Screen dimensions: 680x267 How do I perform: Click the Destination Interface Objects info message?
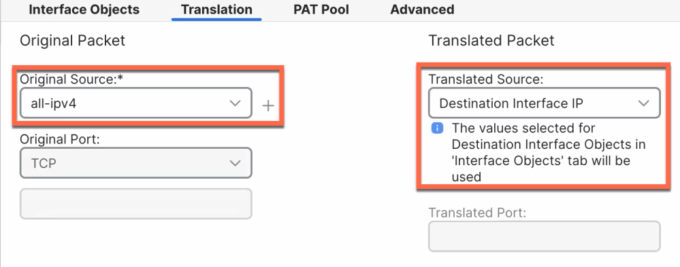click(x=549, y=152)
